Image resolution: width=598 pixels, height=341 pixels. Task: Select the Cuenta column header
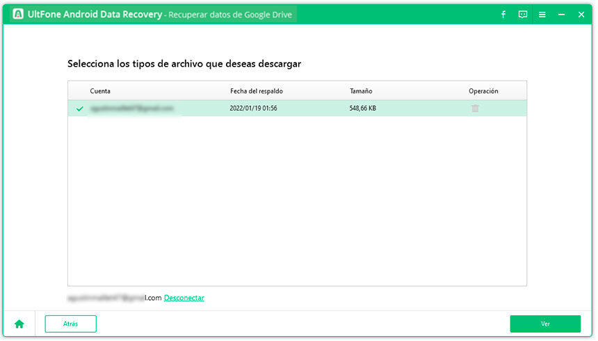pyautogui.click(x=100, y=91)
